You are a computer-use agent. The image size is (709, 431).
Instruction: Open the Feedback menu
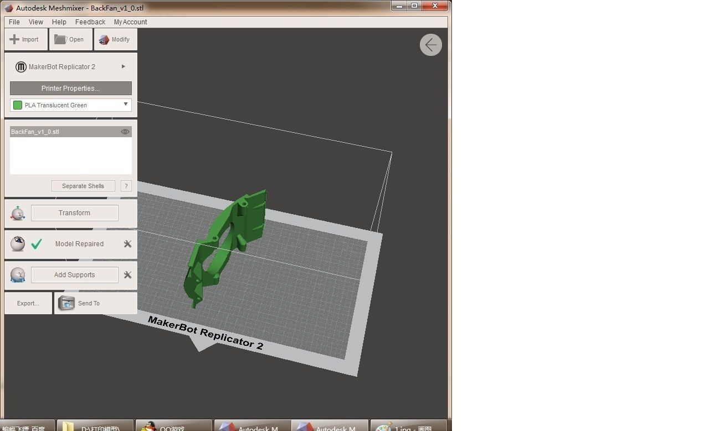(90, 22)
